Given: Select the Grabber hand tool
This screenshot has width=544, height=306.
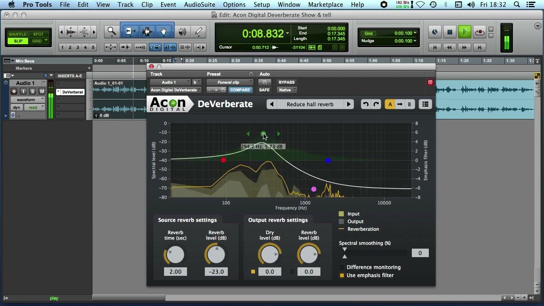Looking at the screenshot, I should pyautogui.click(x=164, y=31).
